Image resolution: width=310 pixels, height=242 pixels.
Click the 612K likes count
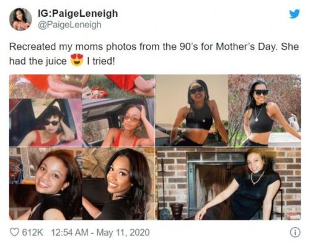(32, 233)
